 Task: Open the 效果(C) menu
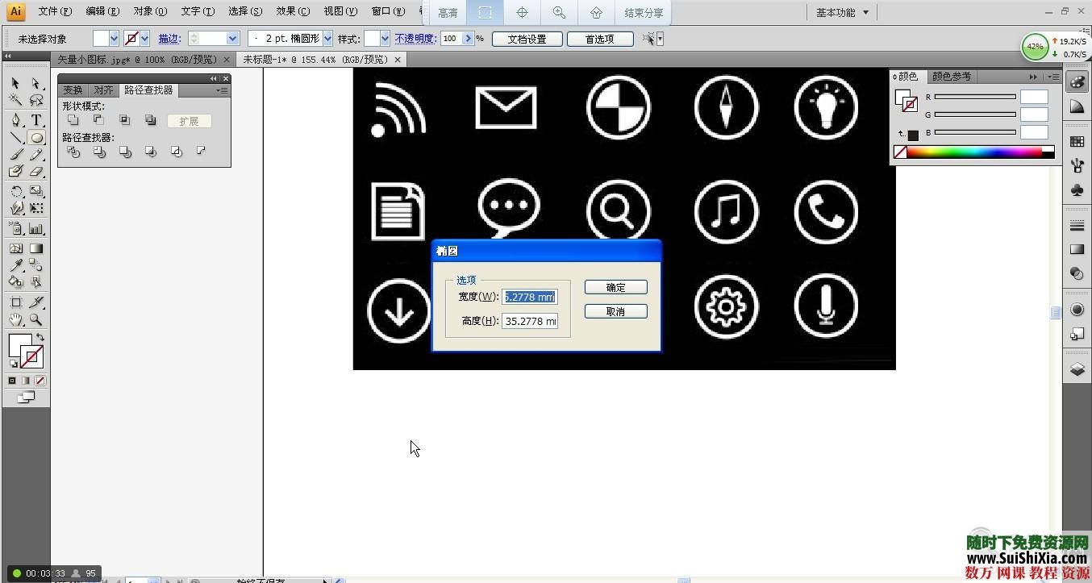pos(293,11)
